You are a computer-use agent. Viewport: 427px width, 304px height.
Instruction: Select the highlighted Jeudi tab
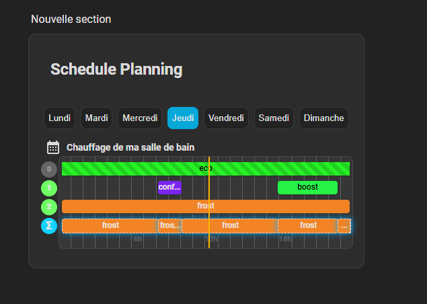pos(183,118)
